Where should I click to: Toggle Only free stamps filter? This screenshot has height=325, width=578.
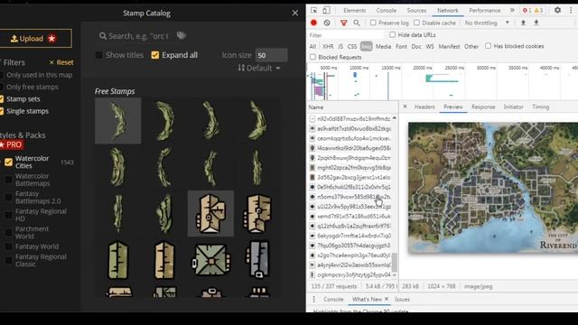[x=2, y=88]
